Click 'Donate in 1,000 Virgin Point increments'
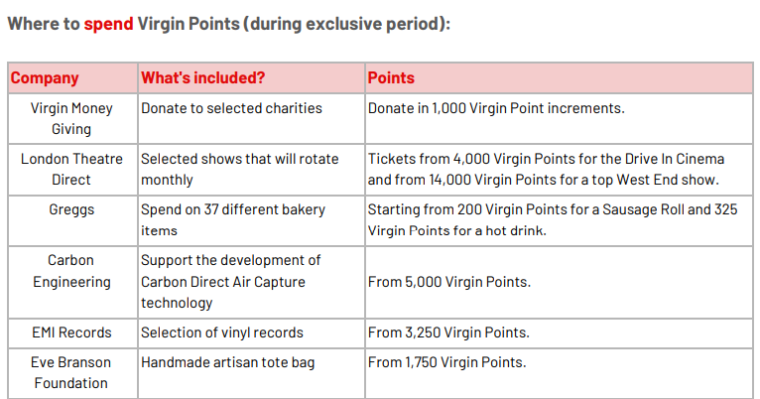 (496, 108)
